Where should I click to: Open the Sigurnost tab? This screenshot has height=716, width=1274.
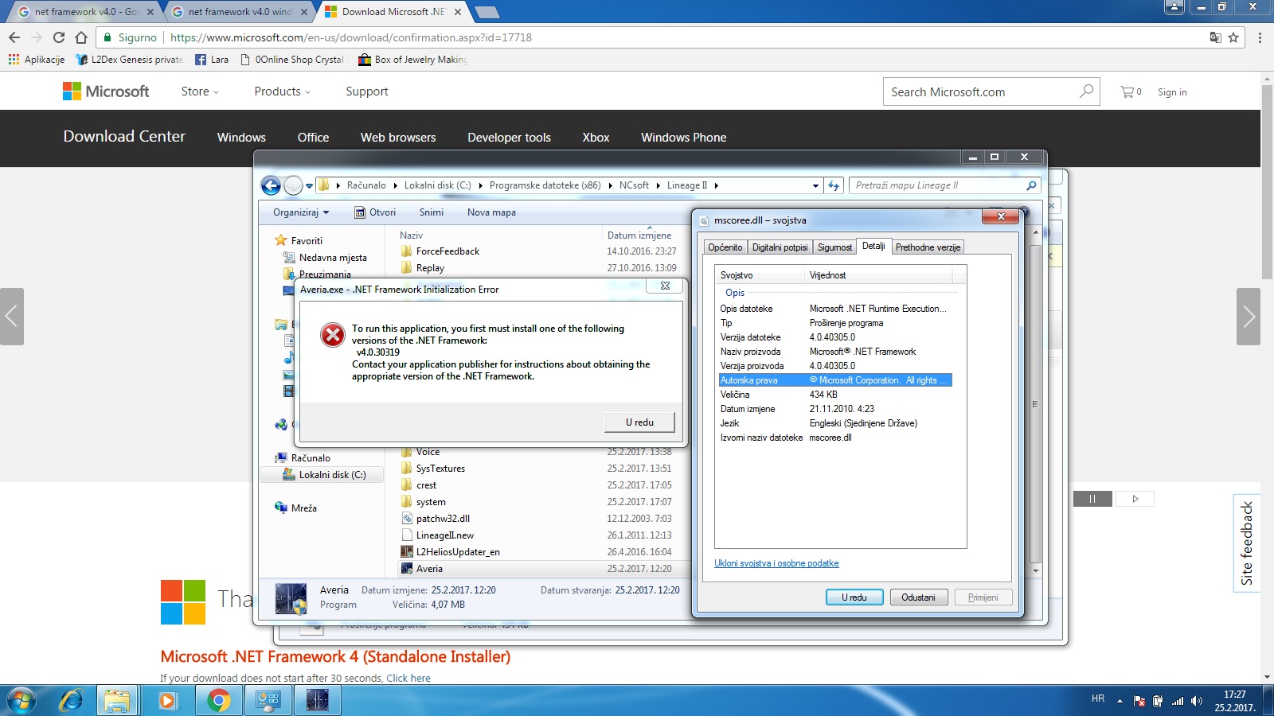click(x=834, y=247)
